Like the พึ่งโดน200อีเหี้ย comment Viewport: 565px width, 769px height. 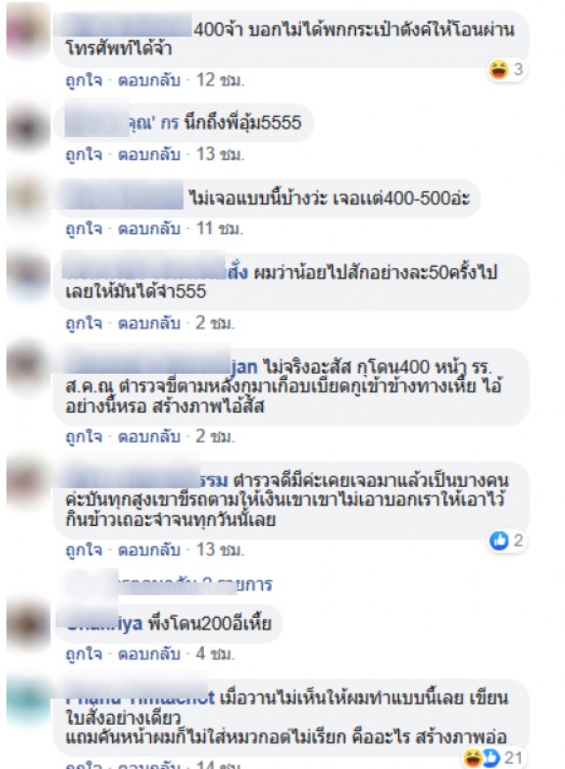(x=84, y=654)
